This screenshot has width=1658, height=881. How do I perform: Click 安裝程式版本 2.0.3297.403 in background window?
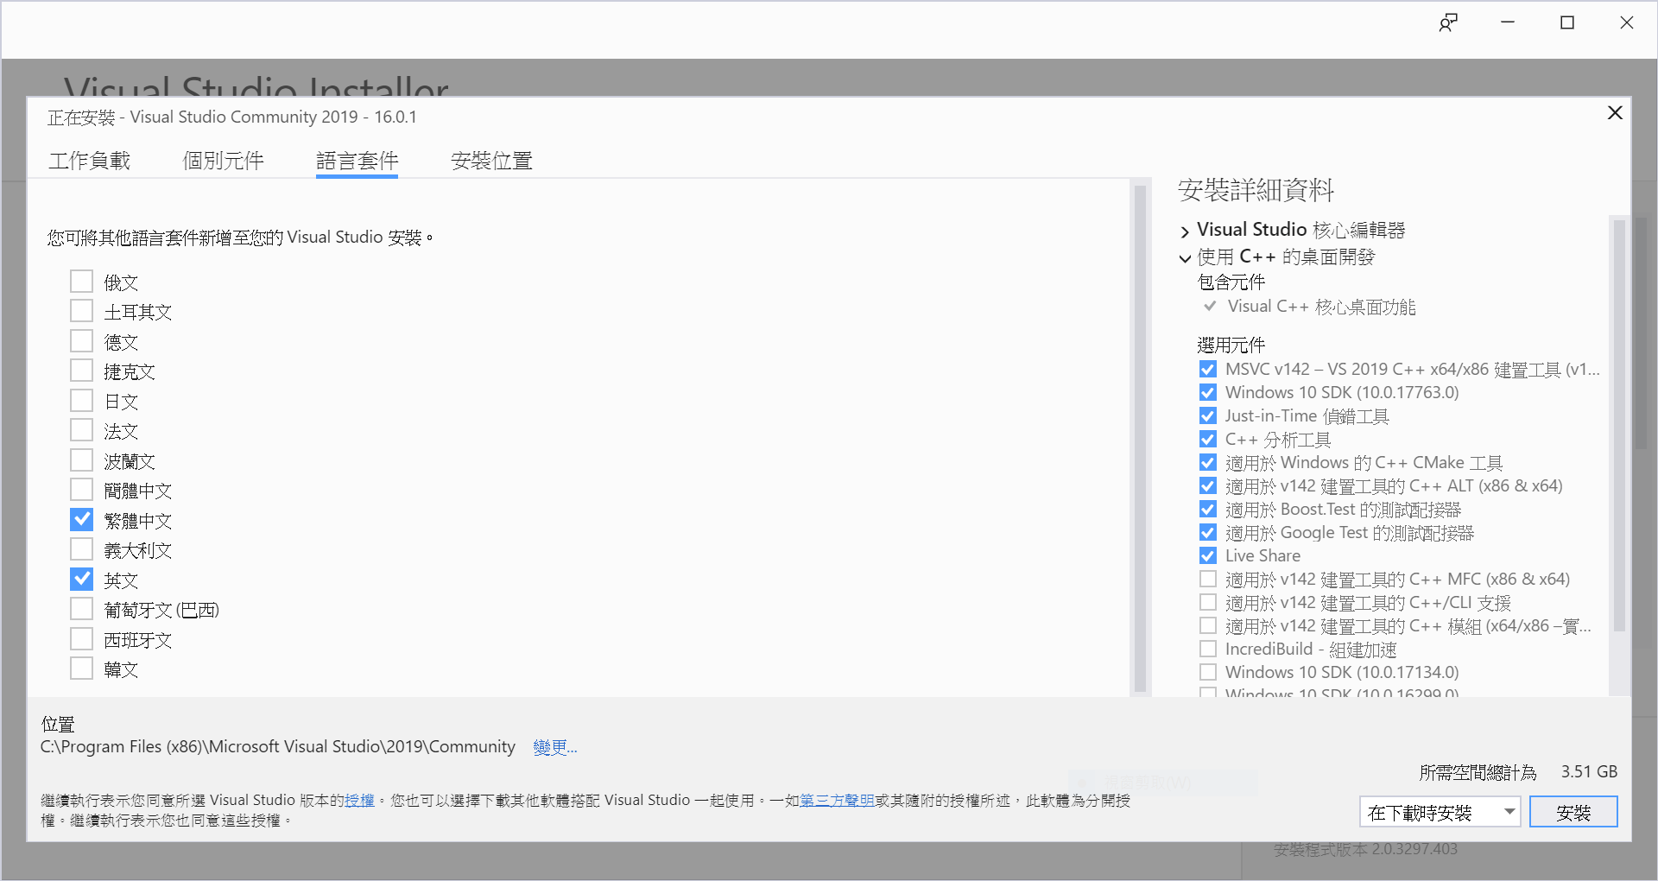[x=1366, y=850]
